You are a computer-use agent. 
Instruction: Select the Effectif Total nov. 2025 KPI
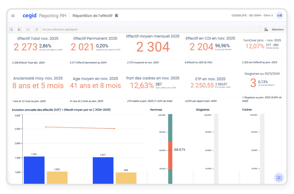pyautogui.click(x=38, y=46)
